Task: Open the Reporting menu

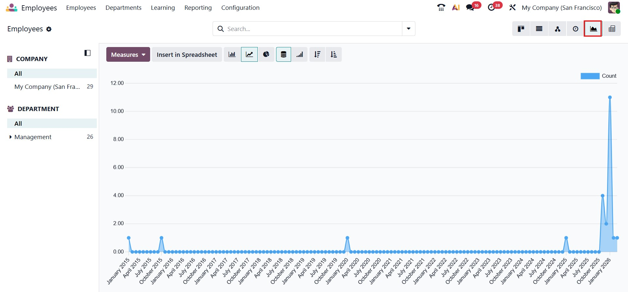Action: [x=198, y=8]
